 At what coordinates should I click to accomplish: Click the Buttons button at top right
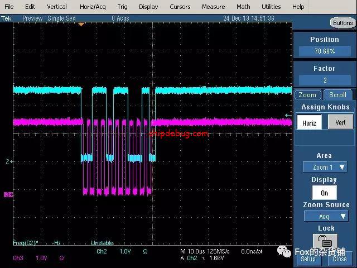coord(342,23)
